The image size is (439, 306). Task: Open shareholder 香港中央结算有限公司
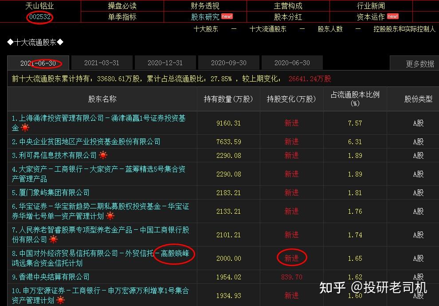click(51, 277)
